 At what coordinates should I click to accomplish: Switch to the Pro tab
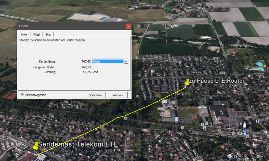(x=48, y=35)
